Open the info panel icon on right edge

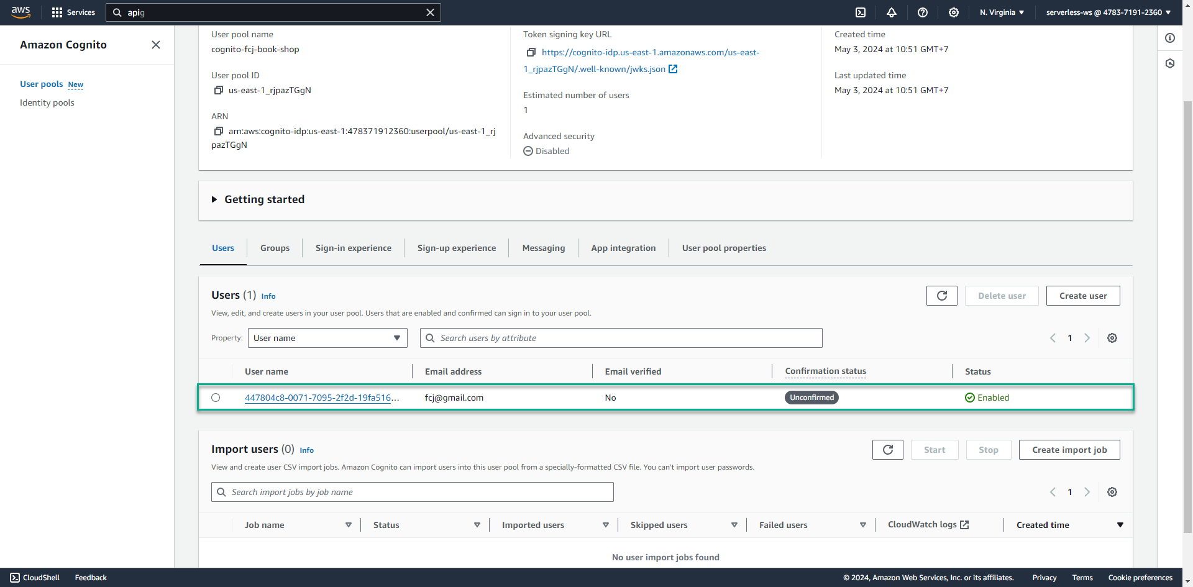[1170, 38]
